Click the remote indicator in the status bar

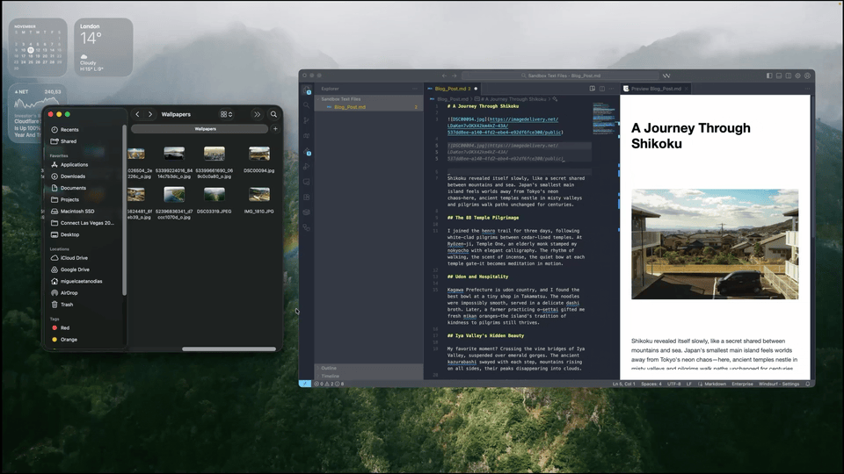[x=305, y=384]
